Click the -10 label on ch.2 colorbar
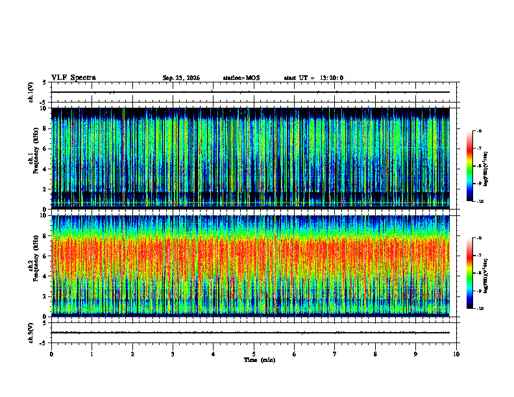 coord(480,309)
